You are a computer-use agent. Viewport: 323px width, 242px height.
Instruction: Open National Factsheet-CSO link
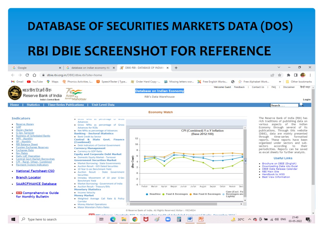pyautogui.click(x=35, y=171)
